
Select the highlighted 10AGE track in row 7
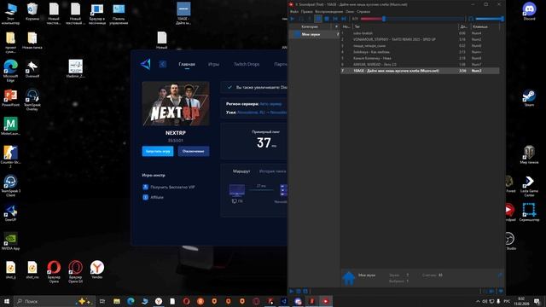(420, 71)
